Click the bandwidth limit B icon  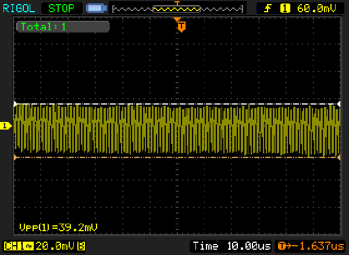pos(81,246)
